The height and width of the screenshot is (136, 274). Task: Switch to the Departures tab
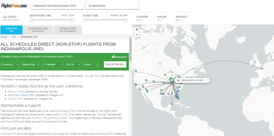[x=68, y=30]
